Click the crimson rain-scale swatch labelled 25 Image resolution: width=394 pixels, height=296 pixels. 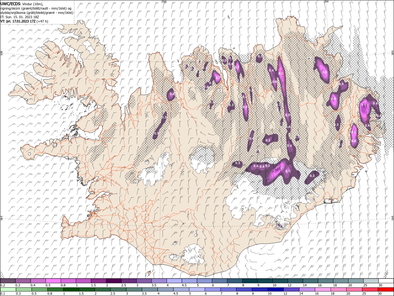click(x=370, y=290)
